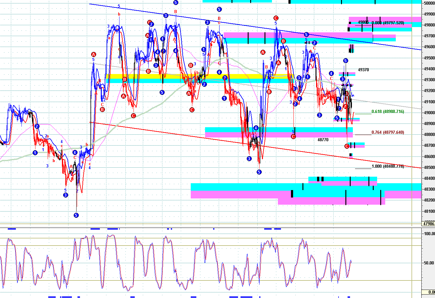This screenshot has width=435, height=298.
Task: Click 48900 on the price axis
Action: click(429, 123)
